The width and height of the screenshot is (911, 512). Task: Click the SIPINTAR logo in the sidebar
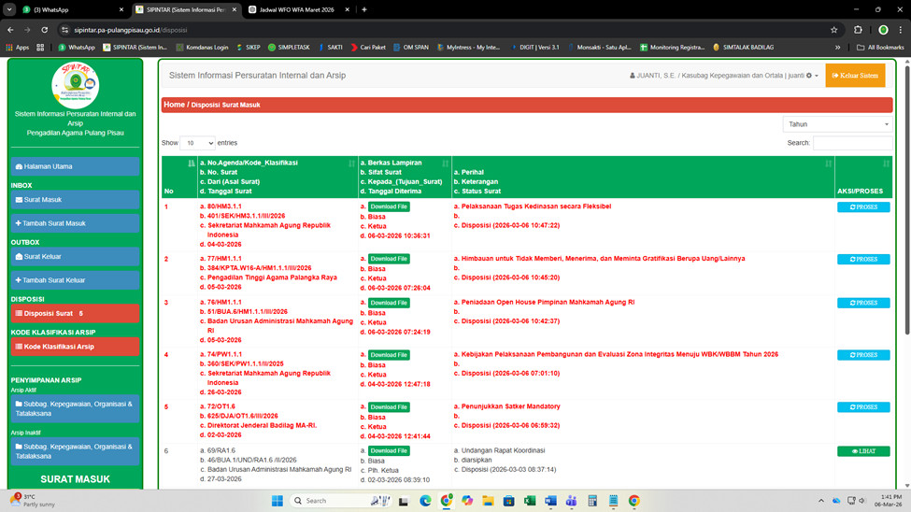pyautogui.click(x=75, y=85)
